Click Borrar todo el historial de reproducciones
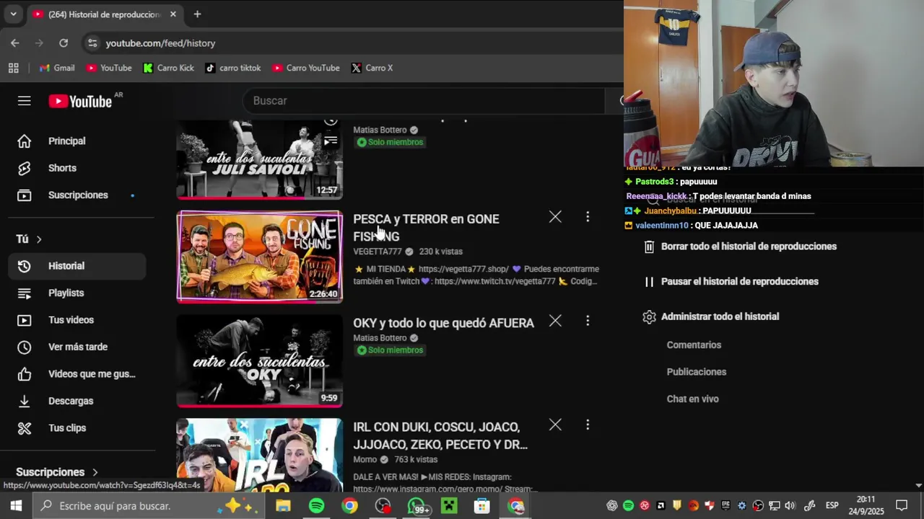This screenshot has height=519, width=924. tap(739, 247)
